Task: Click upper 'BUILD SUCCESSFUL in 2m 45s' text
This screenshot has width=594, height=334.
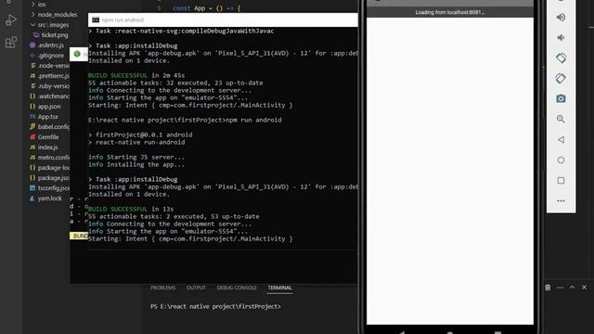Action: pyautogui.click(x=136, y=76)
